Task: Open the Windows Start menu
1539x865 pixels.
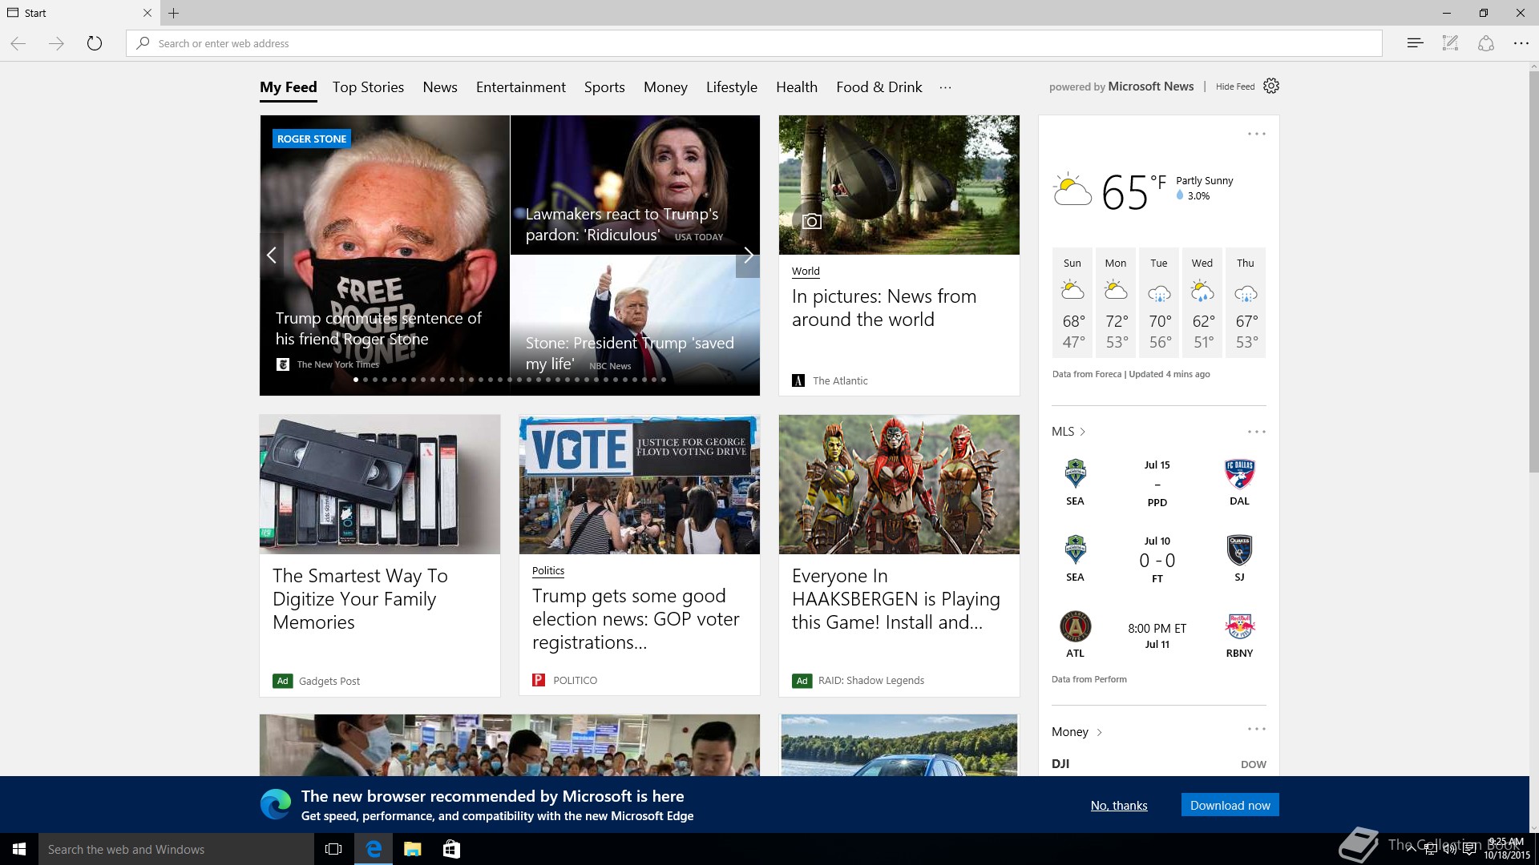Action: tap(19, 849)
